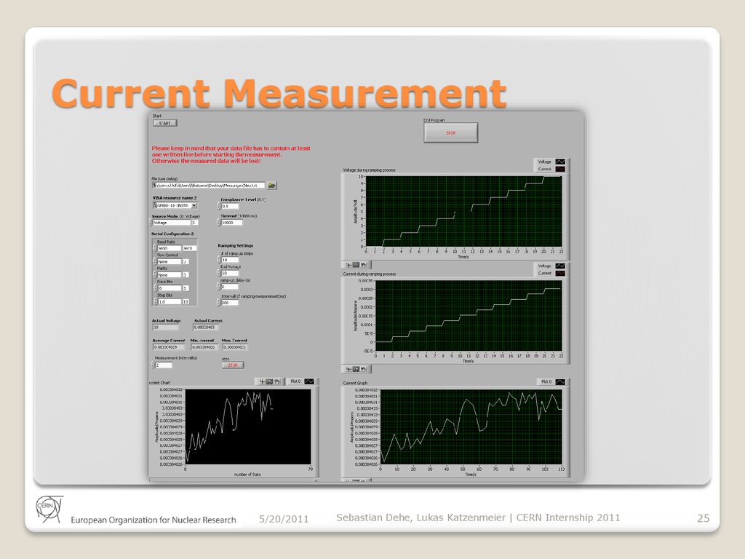Select zoom tool under Current ramping graph
This screenshot has width=745, height=559.
click(356, 369)
